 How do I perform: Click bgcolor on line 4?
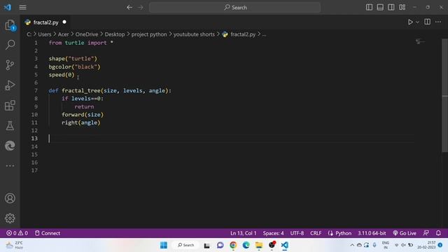pos(60,67)
